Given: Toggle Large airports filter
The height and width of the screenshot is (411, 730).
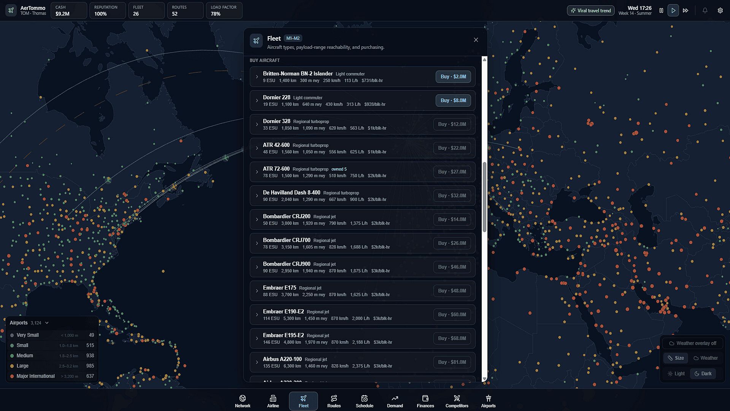Looking at the screenshot, I should pos(52,366).
